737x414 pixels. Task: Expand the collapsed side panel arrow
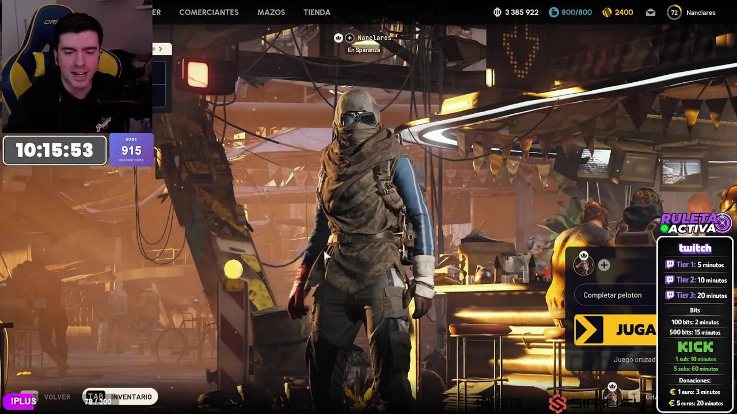[x=161, y=49]
